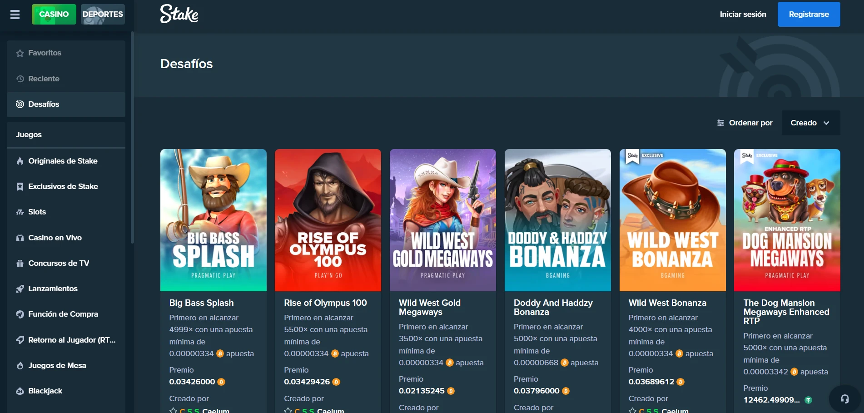Image resolution: width=864 pixels, height=413 pixels.
Task: Open Reciente in the sidebar
Action: [x=66, y=79]
